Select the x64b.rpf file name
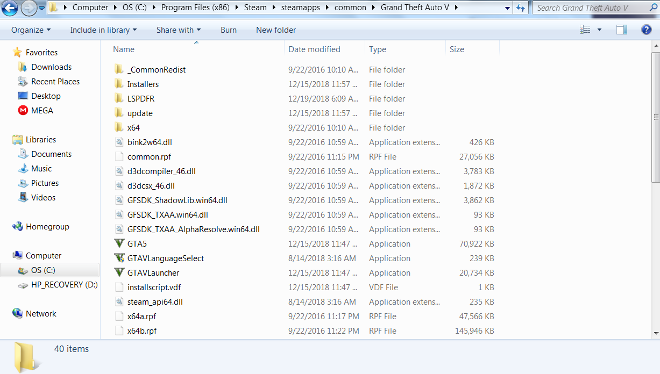Image resolution: width=660 pixels, height=374 pixels. 142,330
